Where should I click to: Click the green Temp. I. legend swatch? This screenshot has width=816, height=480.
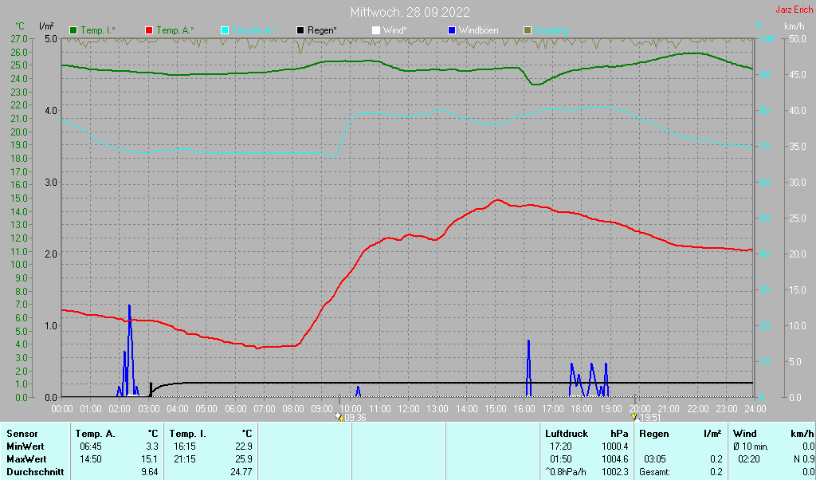click(x=73, y=31)
